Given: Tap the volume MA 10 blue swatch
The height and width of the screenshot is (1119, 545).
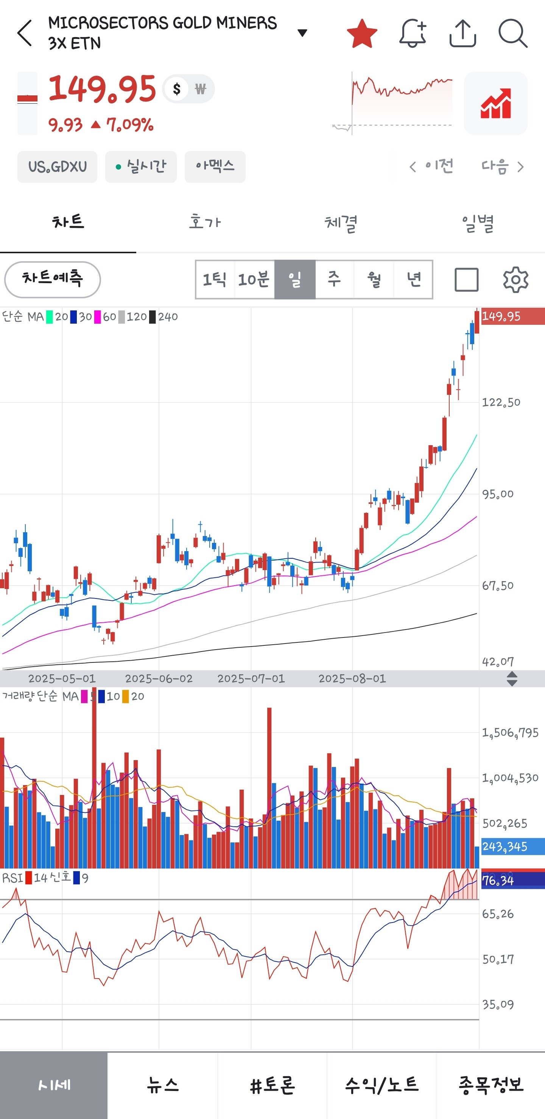Looking at the screenshot, I should pyautogui.click(x=101, y=696).
